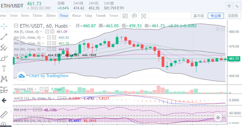Screen dimensions: 242x127
Task: Select the crosshair cursor tool
Action: pyautogui.click(x=4, y=26)
